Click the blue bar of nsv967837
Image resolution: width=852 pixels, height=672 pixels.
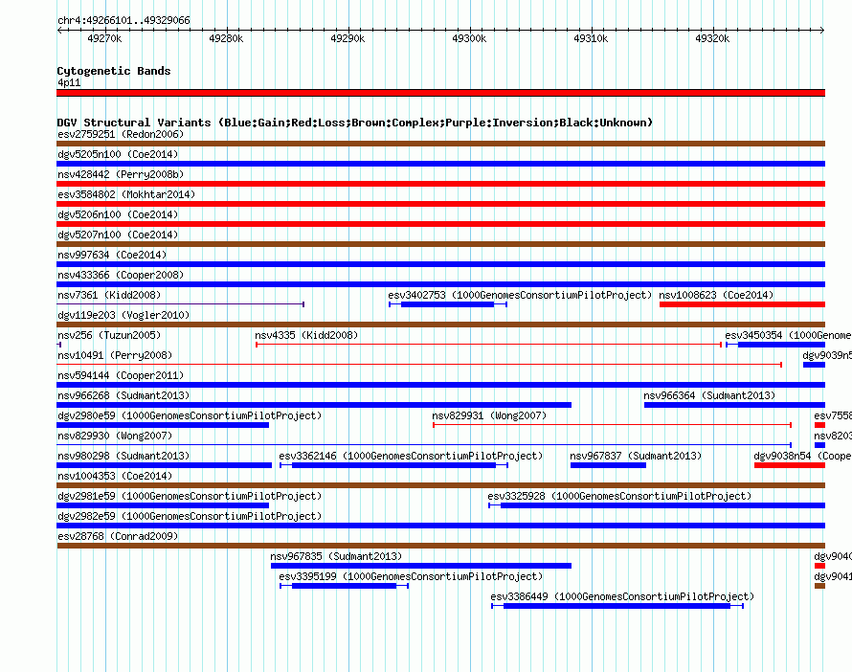pos(608,465)
